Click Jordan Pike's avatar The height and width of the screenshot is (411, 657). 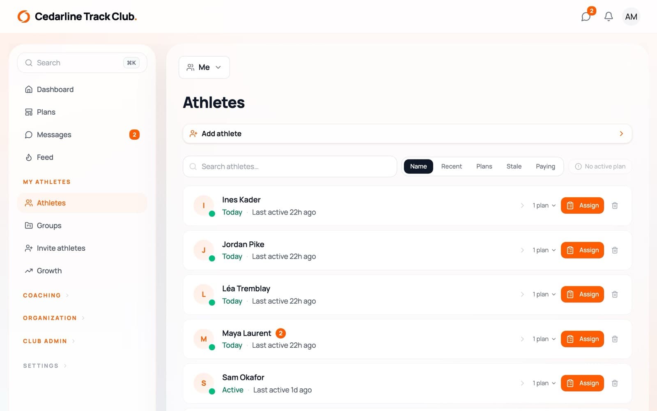[x=204, y=250]
